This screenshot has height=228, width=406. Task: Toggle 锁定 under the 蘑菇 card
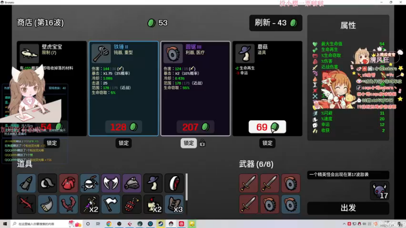pyautogui.click(x=267, y=143)
